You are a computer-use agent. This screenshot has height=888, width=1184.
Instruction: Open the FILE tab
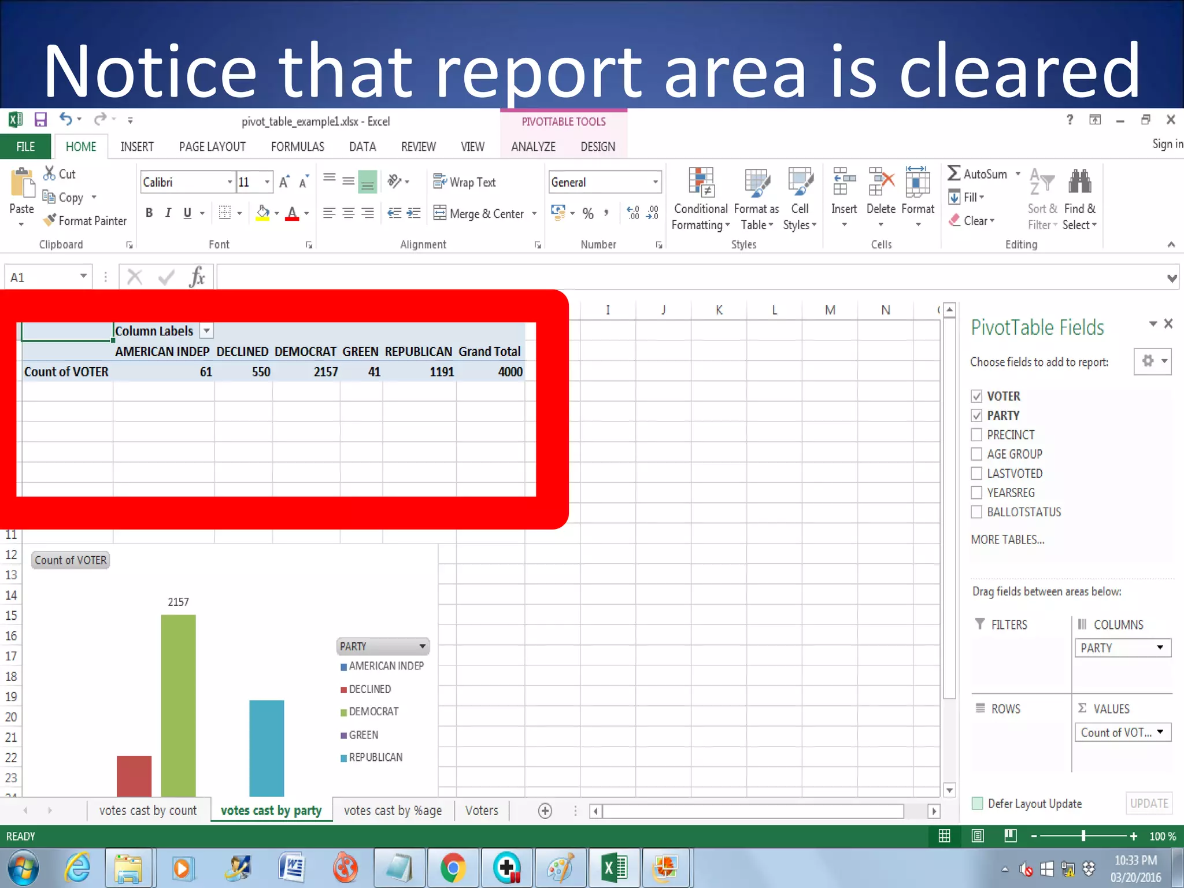25,146
